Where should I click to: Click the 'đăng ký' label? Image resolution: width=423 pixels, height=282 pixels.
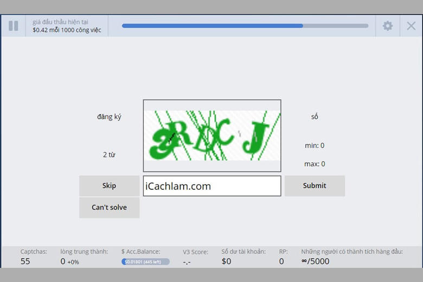pyautogui.click(x=109, y=117)
